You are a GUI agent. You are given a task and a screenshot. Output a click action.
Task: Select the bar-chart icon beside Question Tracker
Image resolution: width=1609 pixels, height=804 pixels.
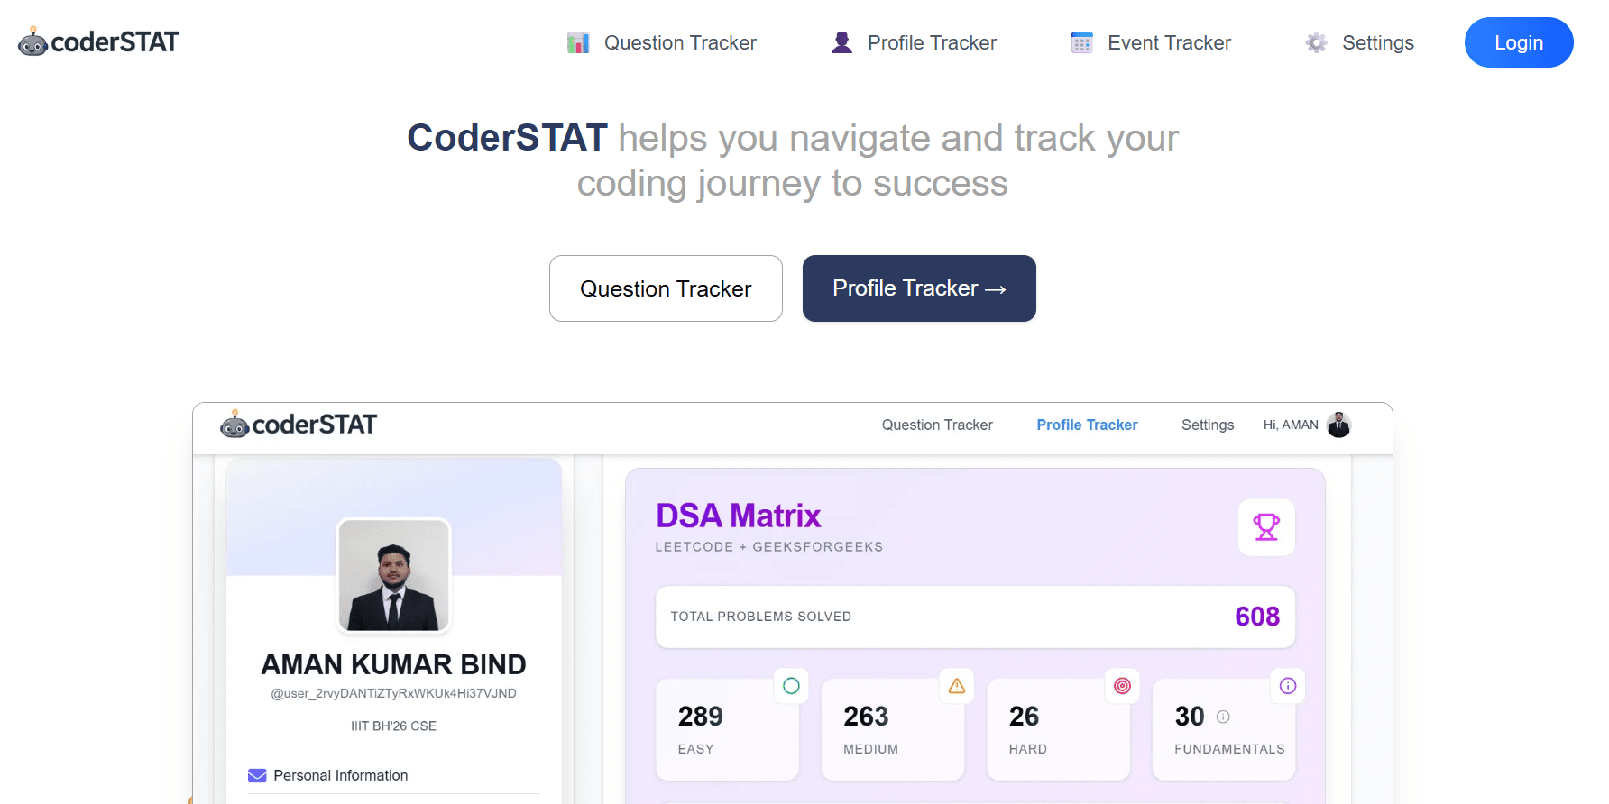pyautogui.click(x=578, y=41)
